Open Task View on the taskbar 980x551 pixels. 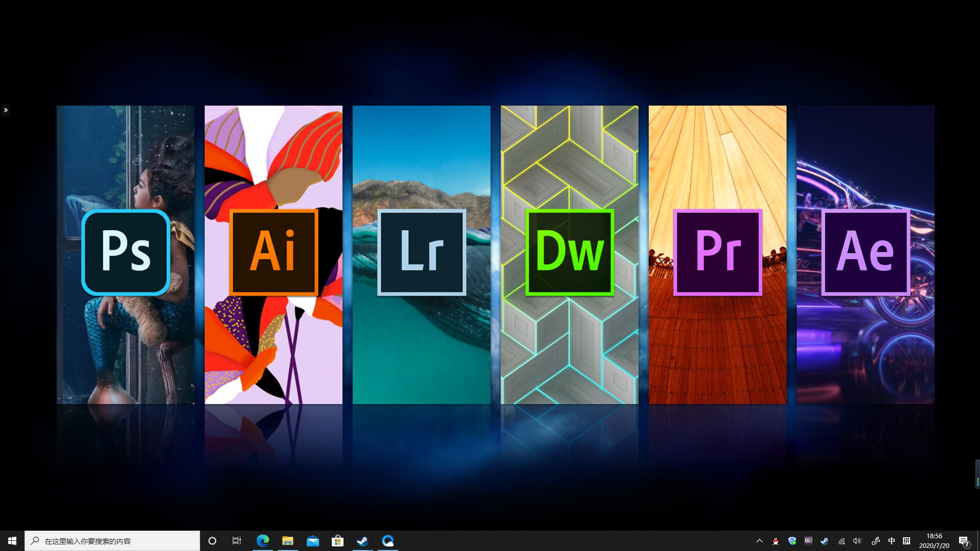[236, 541]
